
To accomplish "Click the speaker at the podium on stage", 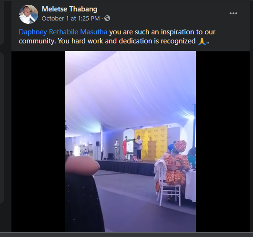I will click(139, 147).
